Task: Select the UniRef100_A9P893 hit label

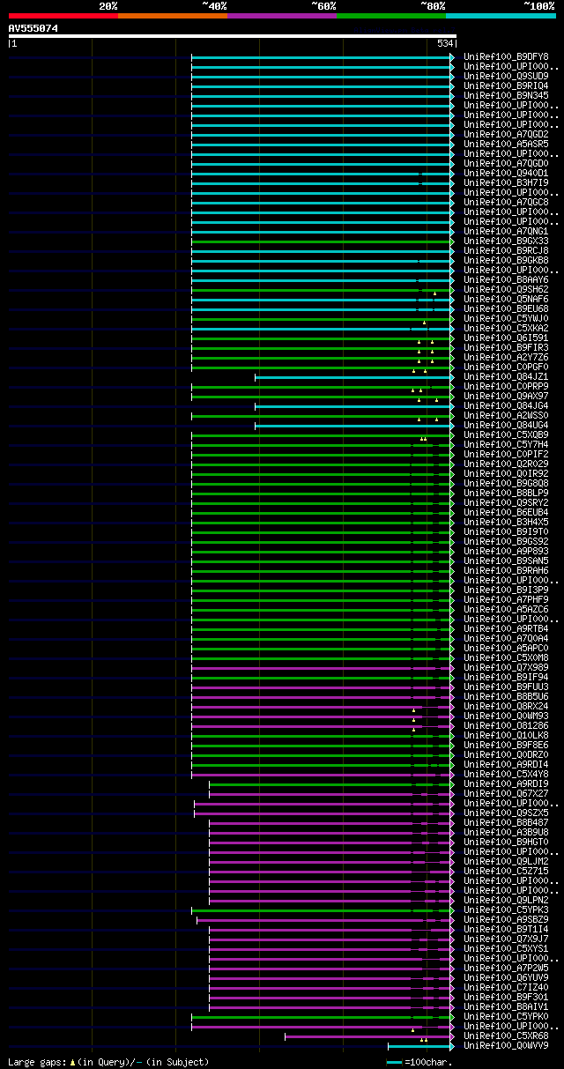Action: coord(507,551)
